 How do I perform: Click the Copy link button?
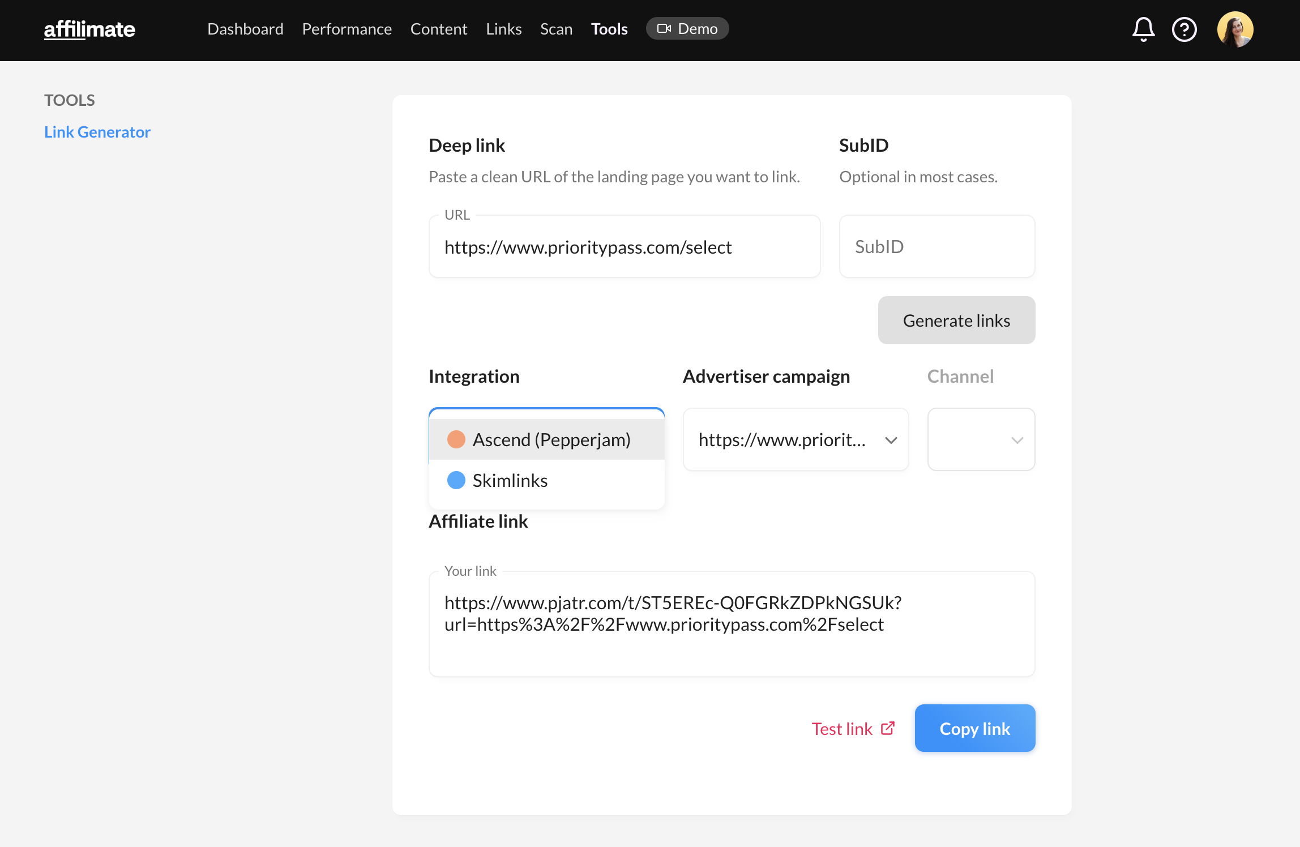tap(974, 728)
